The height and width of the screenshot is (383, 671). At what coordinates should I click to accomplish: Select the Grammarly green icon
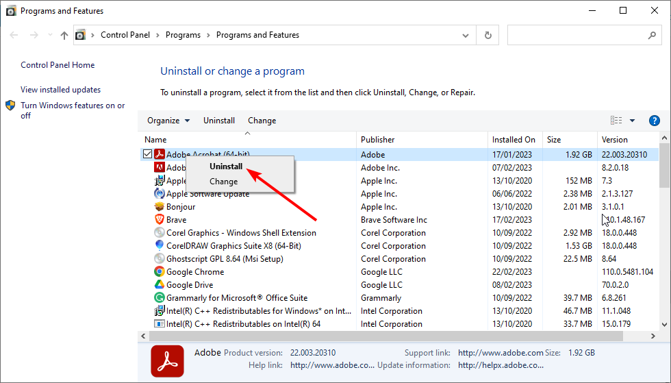coord(159,297)
